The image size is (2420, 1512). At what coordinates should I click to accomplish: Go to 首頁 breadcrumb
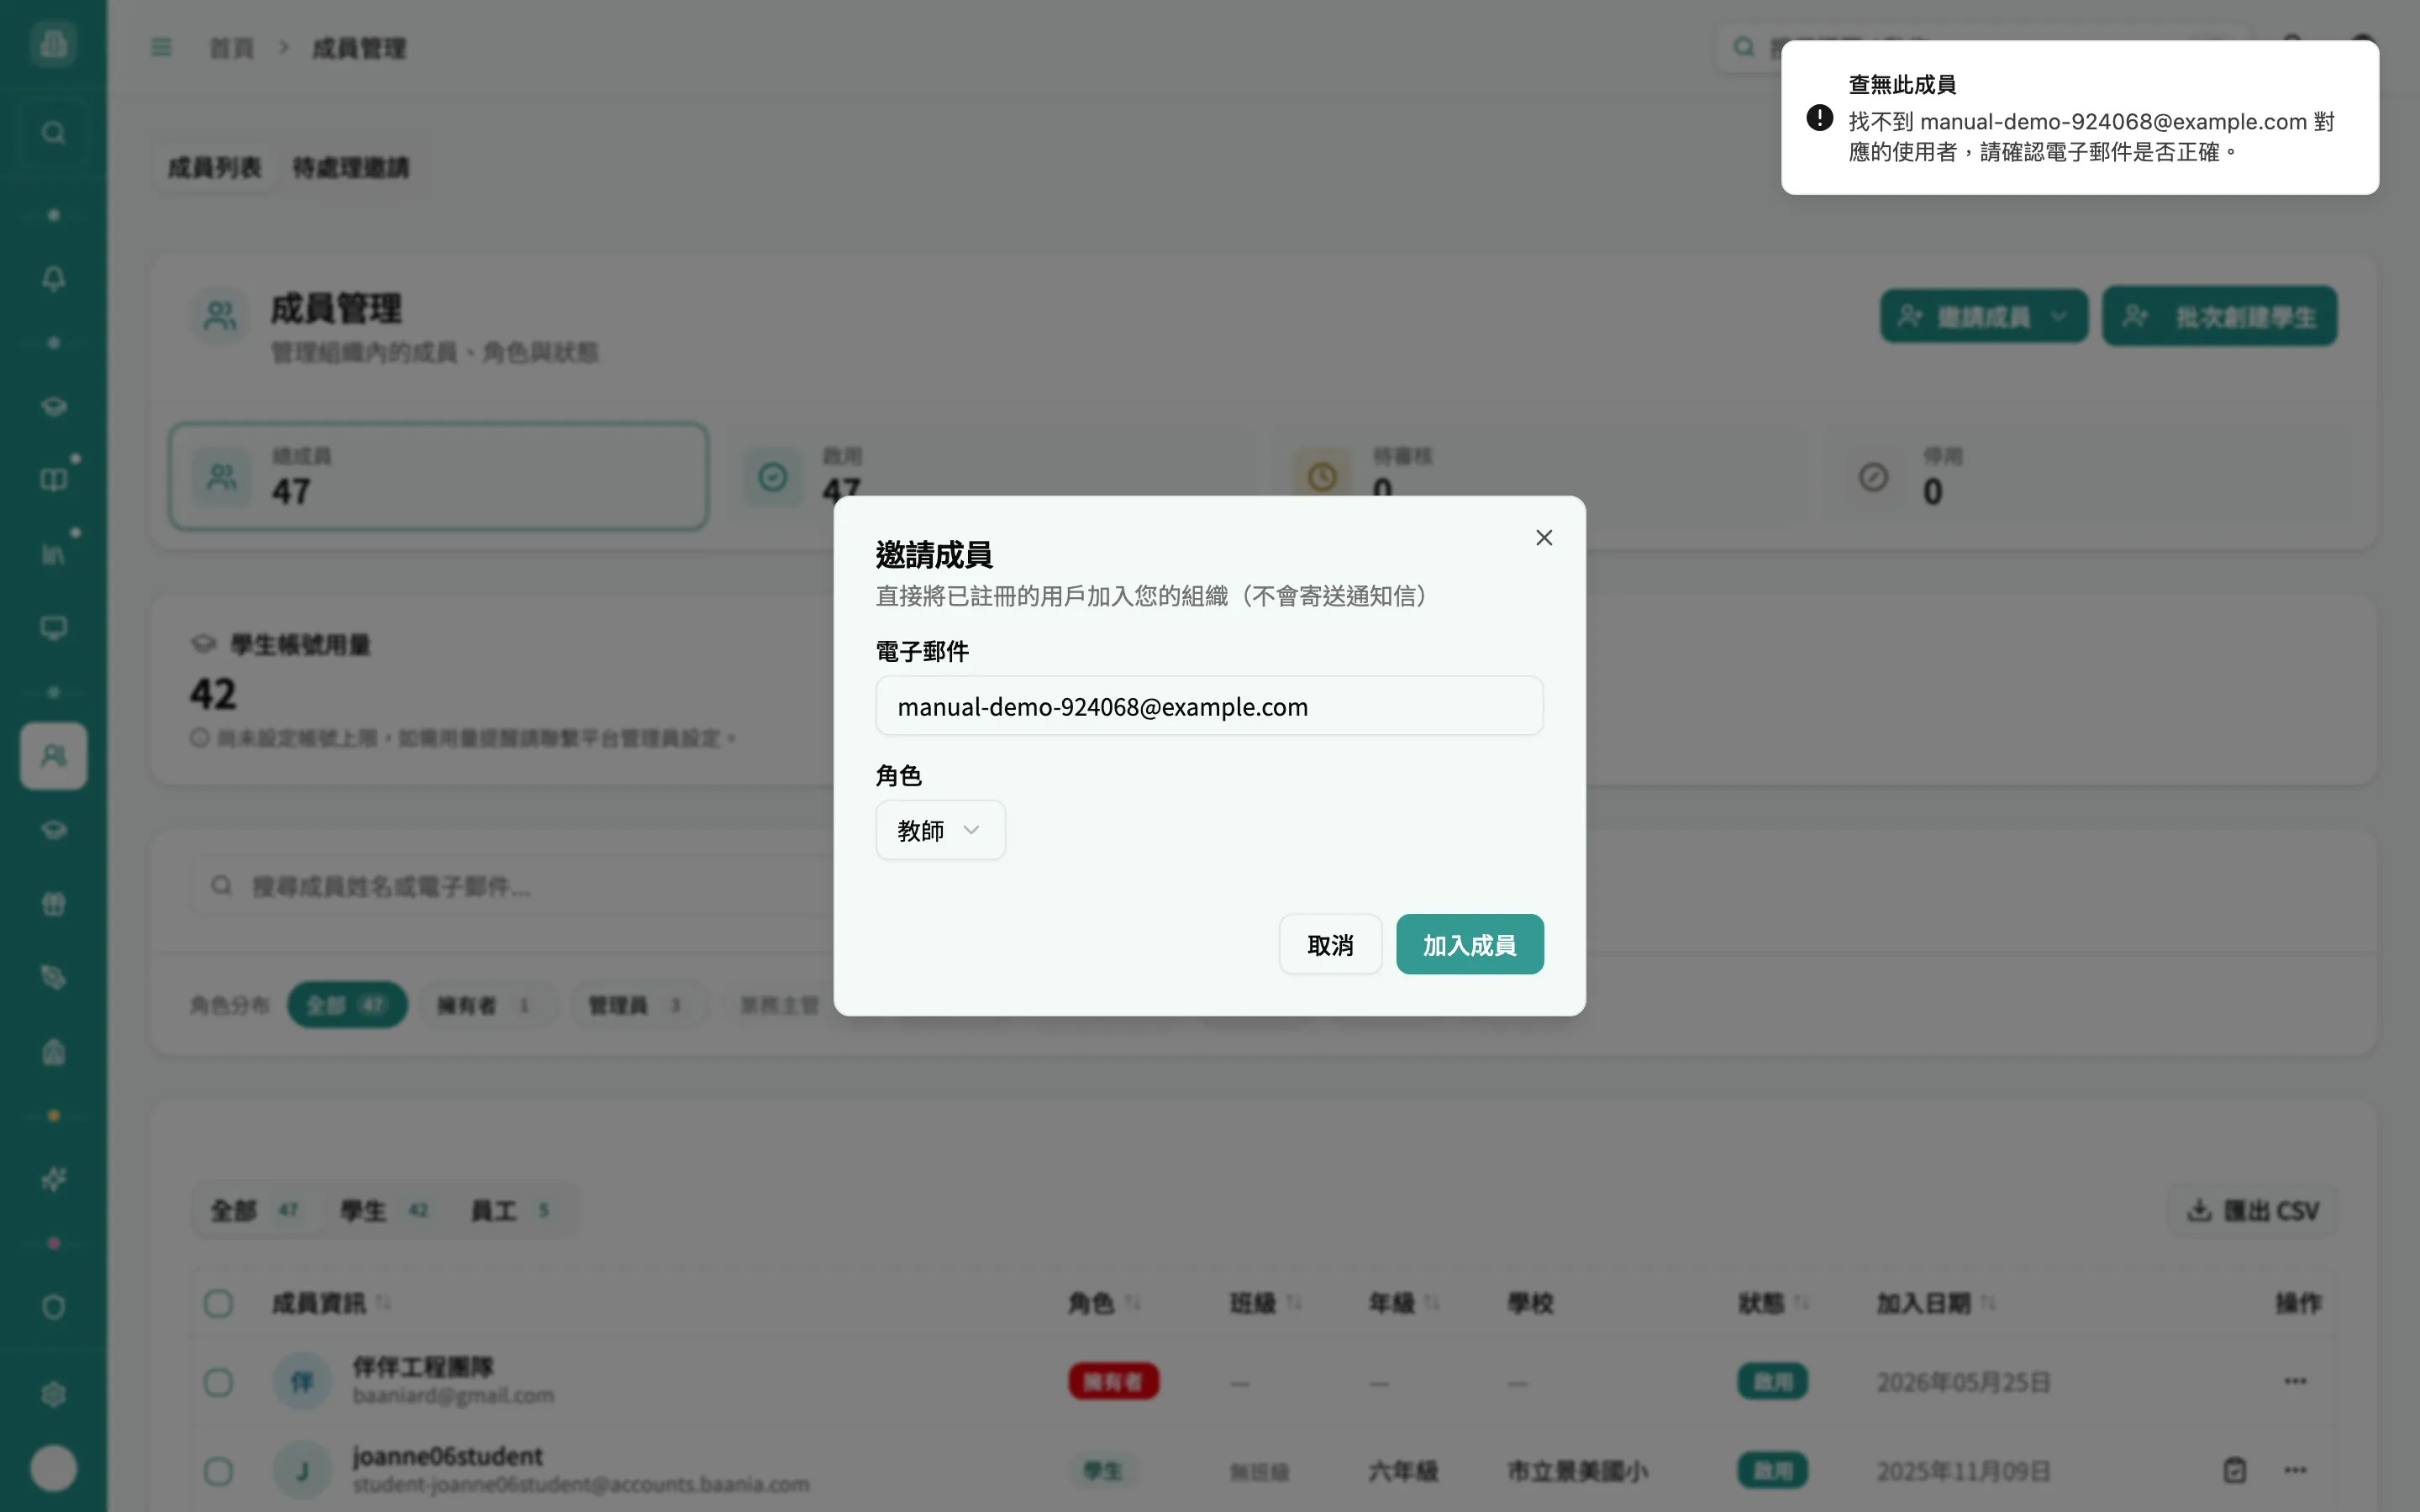[x=232, y=48]
